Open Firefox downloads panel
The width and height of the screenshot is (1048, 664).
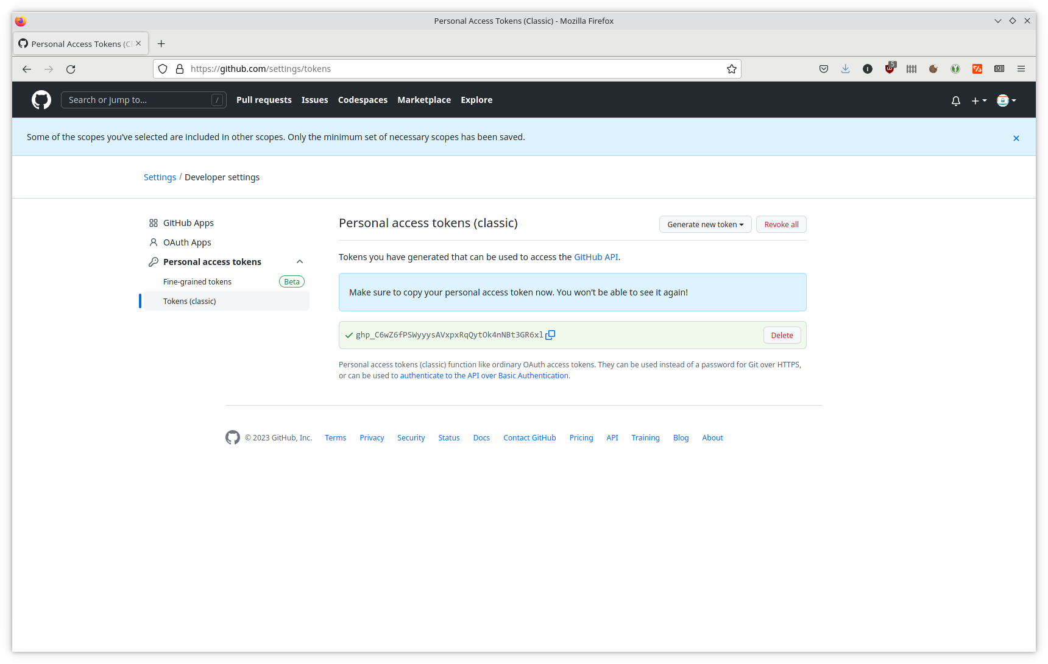click(x=845, y=69)
